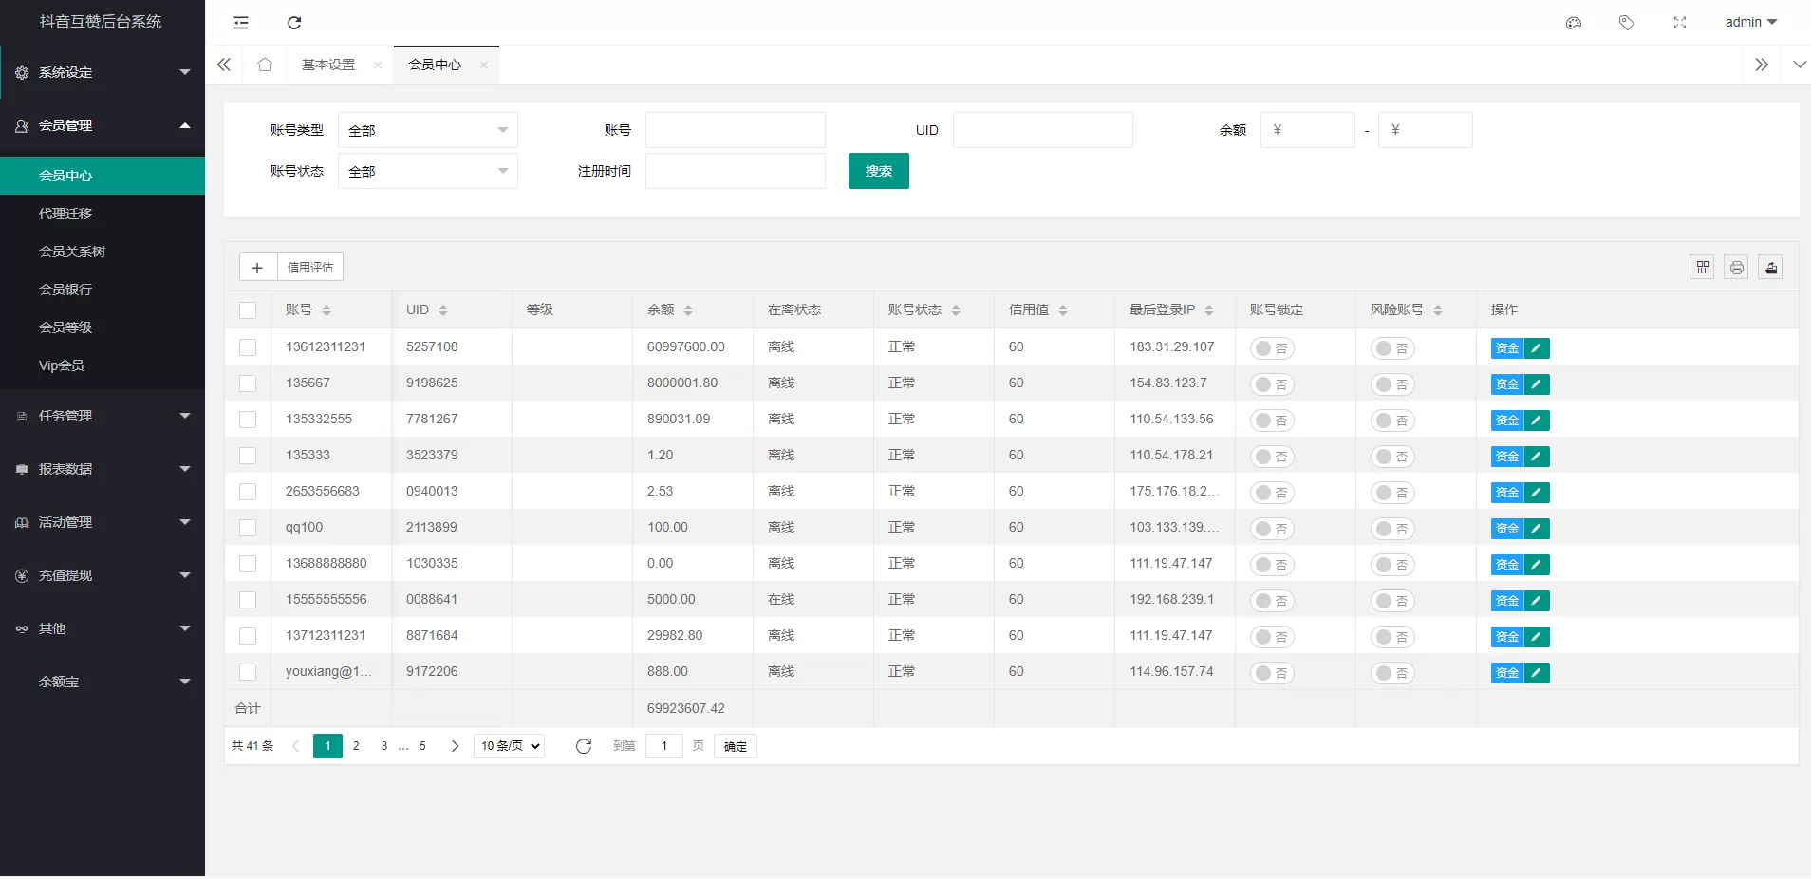
Task: Open the theme palette icon in header
Action: [x=1573, y=23]
